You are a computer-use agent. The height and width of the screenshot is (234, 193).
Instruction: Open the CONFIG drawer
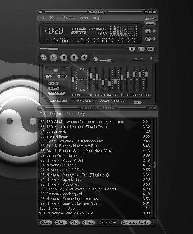138,58
